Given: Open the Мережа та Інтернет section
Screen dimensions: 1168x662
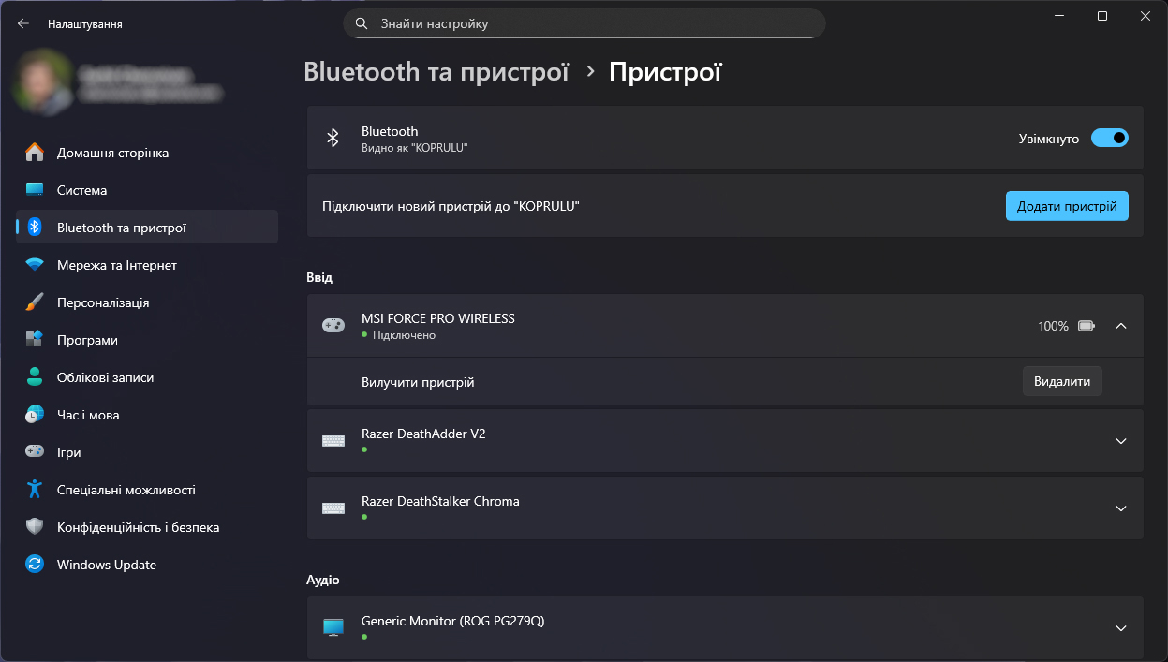Looking at the screenshot, I should pyautogui.click(x=117, y=265).
